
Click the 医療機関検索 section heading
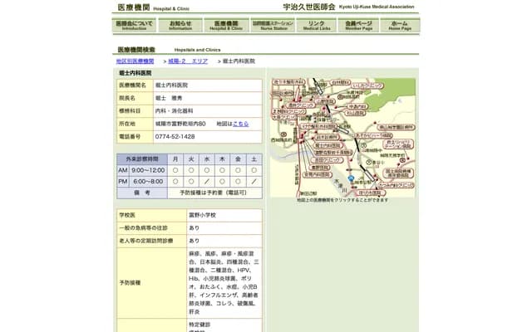coord(136,50)
